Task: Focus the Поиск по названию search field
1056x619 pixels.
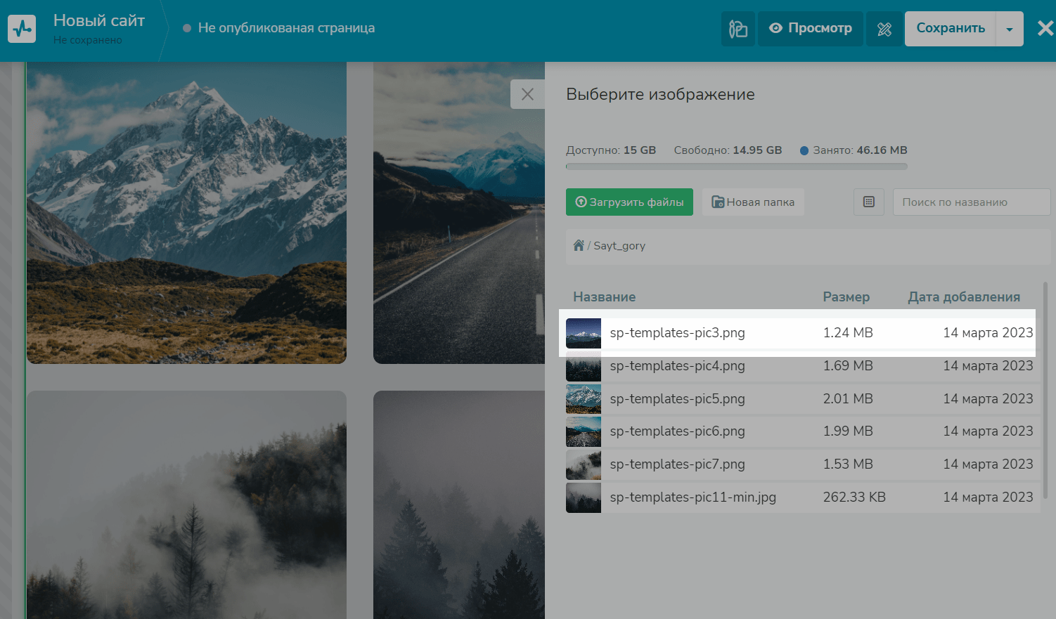Action: click(x=972, y=202)
